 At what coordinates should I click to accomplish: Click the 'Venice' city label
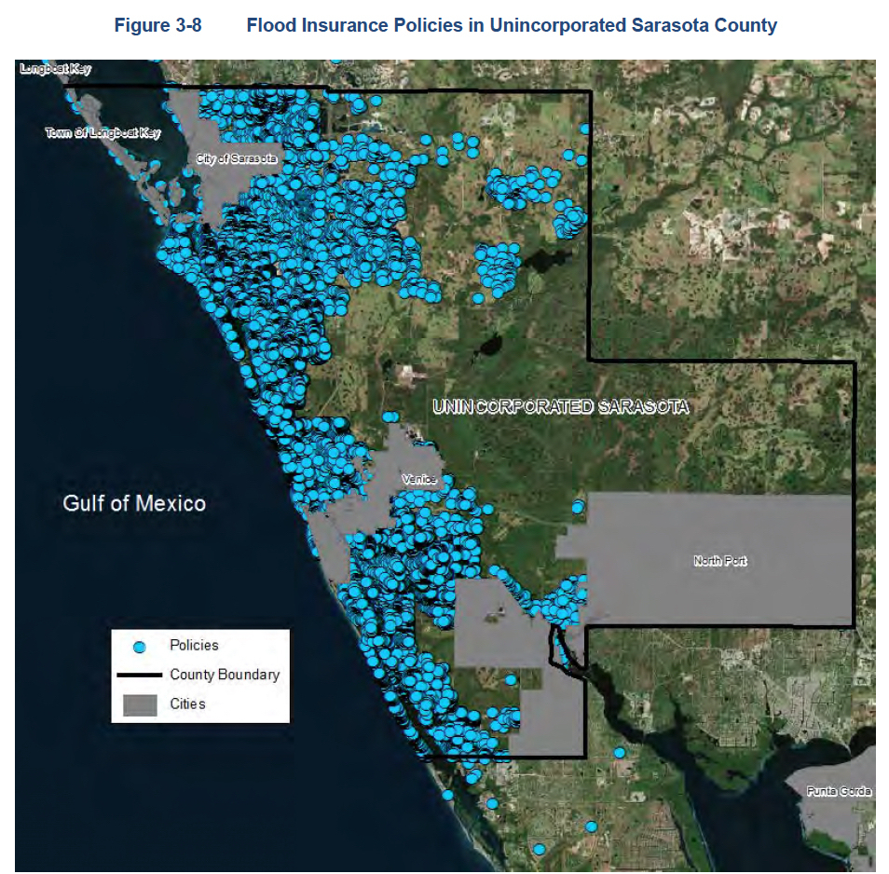(x=418, y=479)
